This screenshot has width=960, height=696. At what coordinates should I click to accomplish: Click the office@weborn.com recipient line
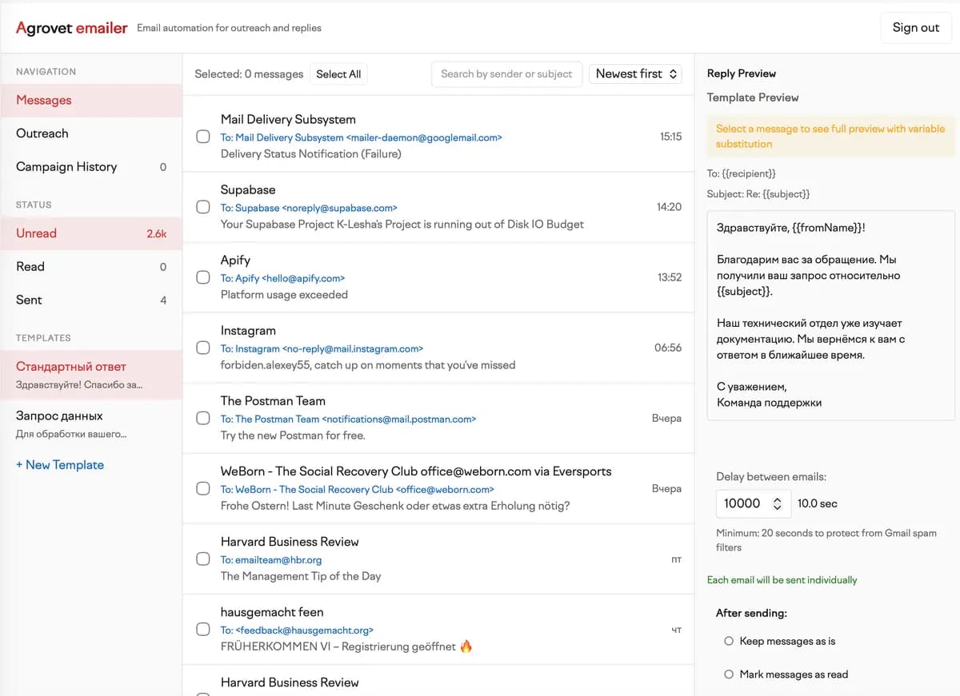358,489
